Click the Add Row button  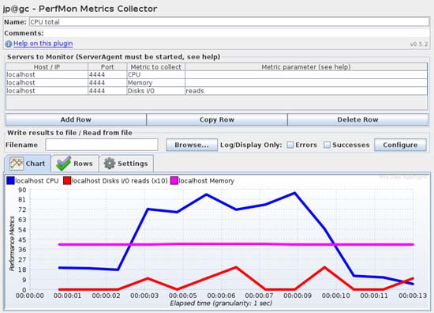pyautogui.click(x=76, y=119)
